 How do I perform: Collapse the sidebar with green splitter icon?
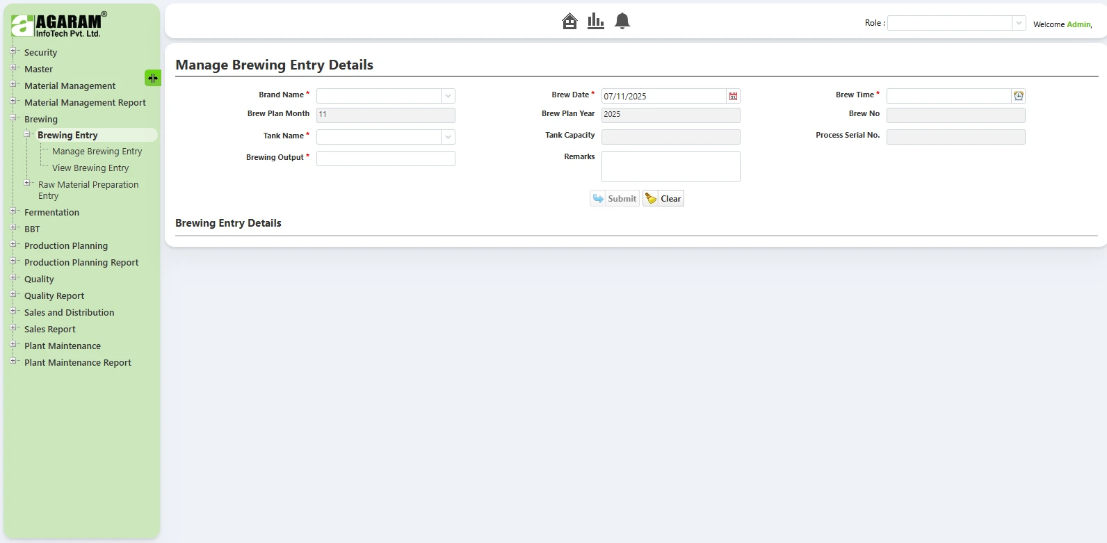152,78
